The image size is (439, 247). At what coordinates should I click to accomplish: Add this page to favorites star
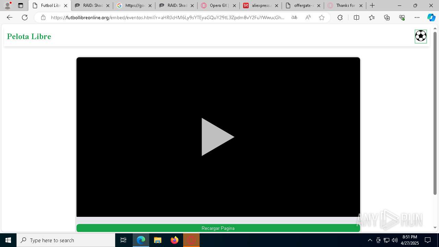[x=322, y=17]
